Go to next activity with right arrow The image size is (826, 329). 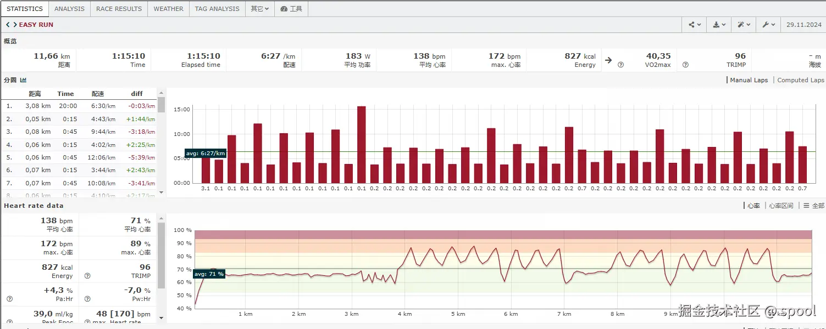[15, 25]
